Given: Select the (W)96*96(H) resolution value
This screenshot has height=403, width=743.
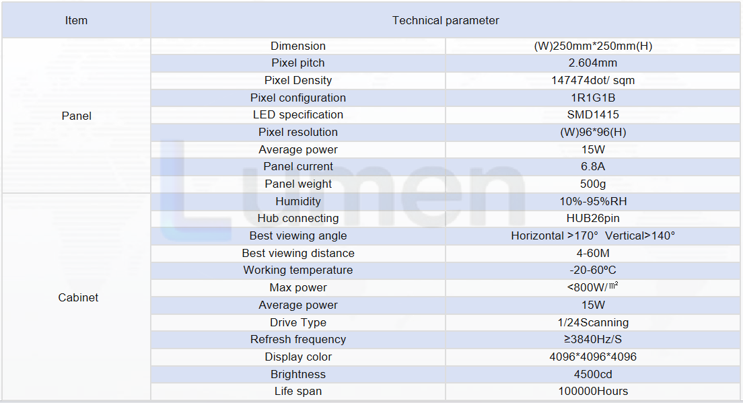Looking at the screenshot, I should 593,132.
